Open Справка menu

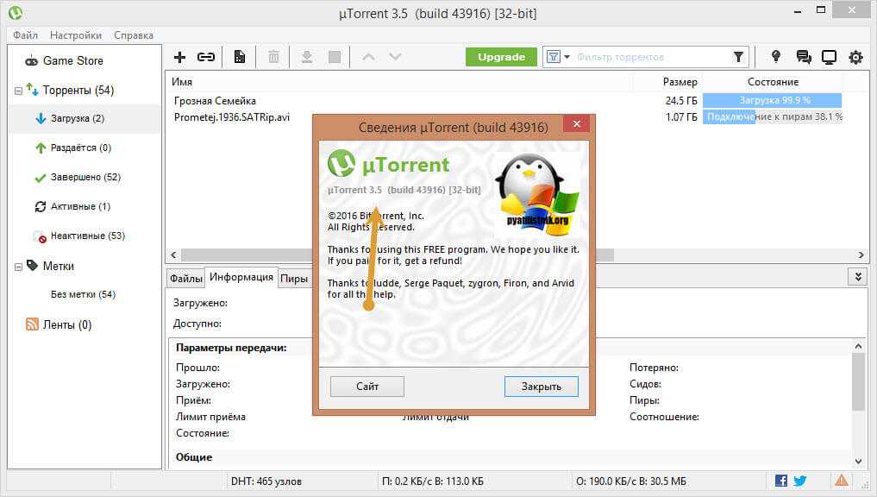[x=133, y=35]
